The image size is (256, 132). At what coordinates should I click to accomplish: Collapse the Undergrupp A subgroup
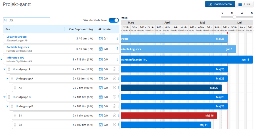pyautogui.click(x=7, y=78)
